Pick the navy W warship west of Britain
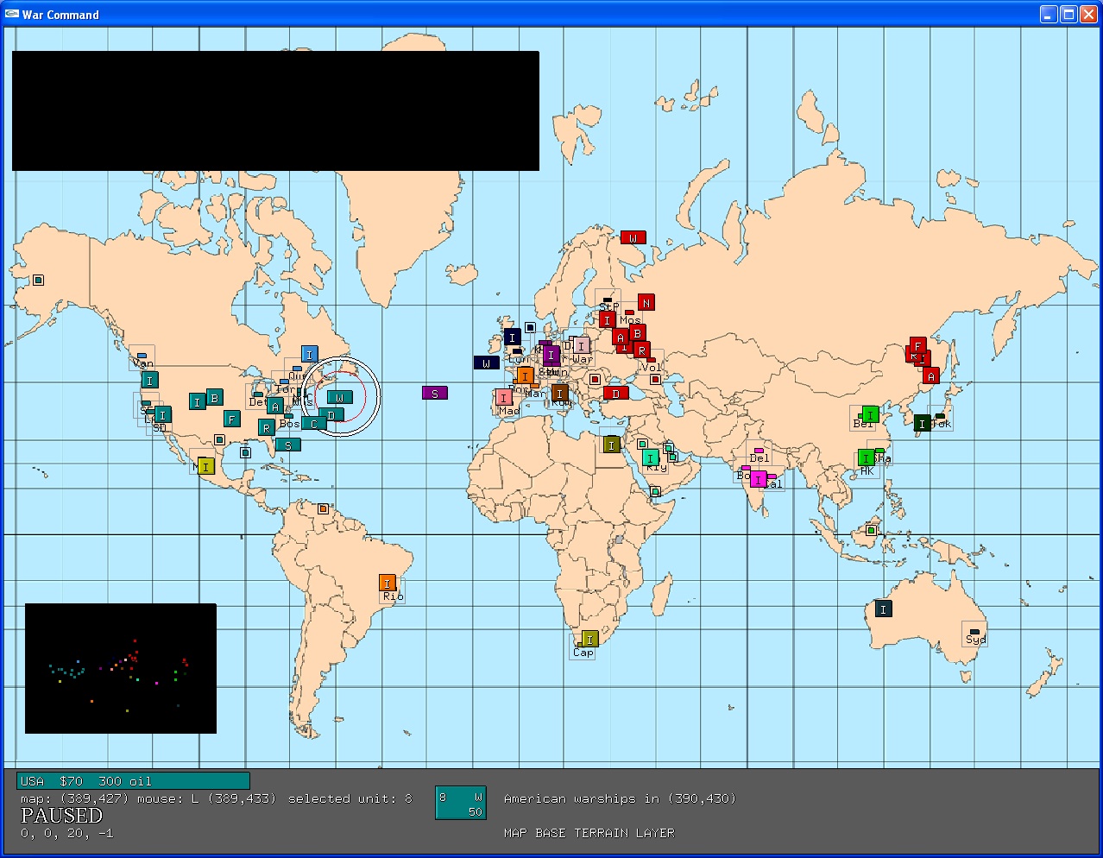Image resolution: width=1103 pixels, height=858 pixels. click(x=486, y=363)
